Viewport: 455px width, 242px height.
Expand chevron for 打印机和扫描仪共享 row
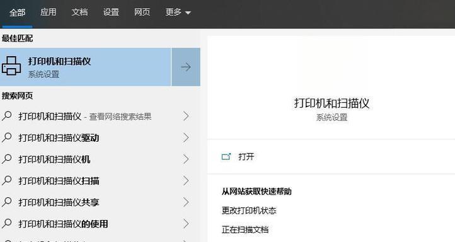(186, 202)
